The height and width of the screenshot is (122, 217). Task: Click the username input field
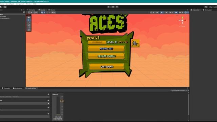97,42
